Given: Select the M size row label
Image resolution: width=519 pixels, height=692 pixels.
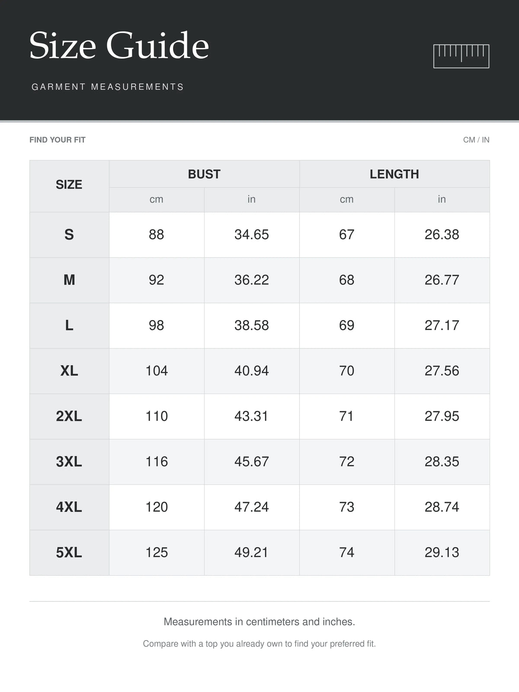Looking at the screenshot, I should pos(69,280).
